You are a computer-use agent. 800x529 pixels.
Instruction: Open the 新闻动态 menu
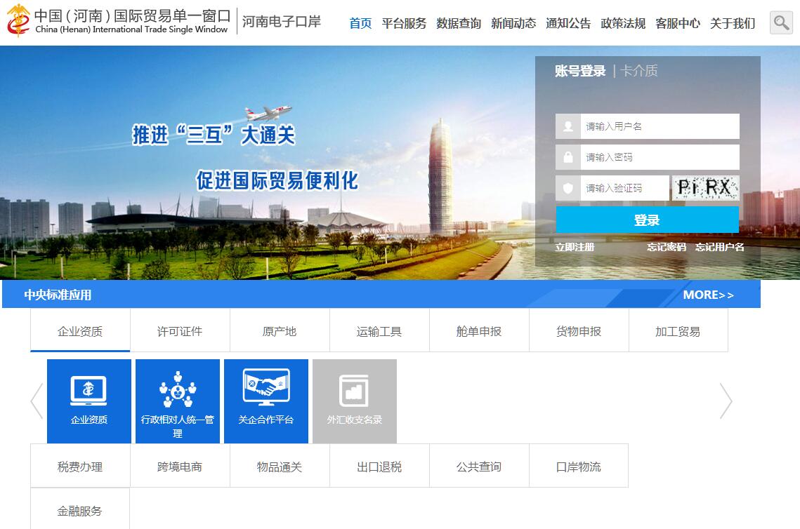click(513, 23)
